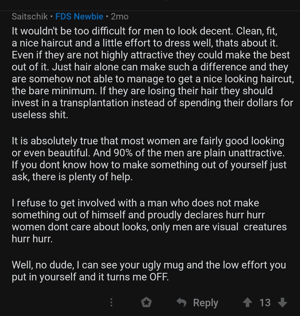Image resolution: width=300 pixels, height=316 pixels.
Task: Click the 2mo timestamp
Action: click(x=120, y=16)
